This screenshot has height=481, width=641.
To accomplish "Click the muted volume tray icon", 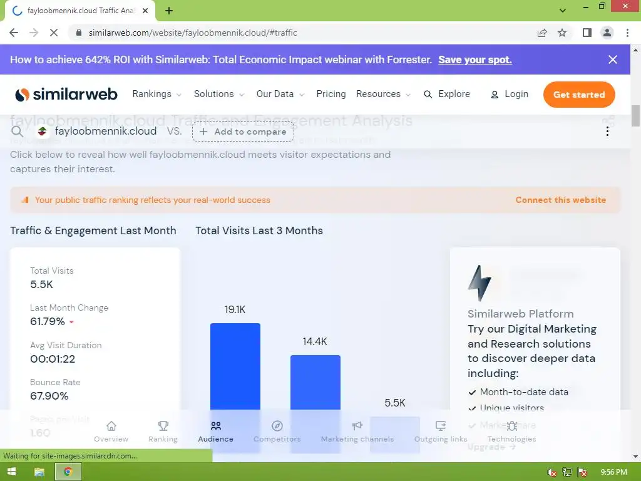I will pos(552,472).
